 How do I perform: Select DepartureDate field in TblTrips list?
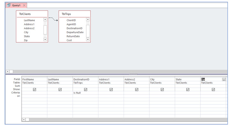tap(75, 32)
